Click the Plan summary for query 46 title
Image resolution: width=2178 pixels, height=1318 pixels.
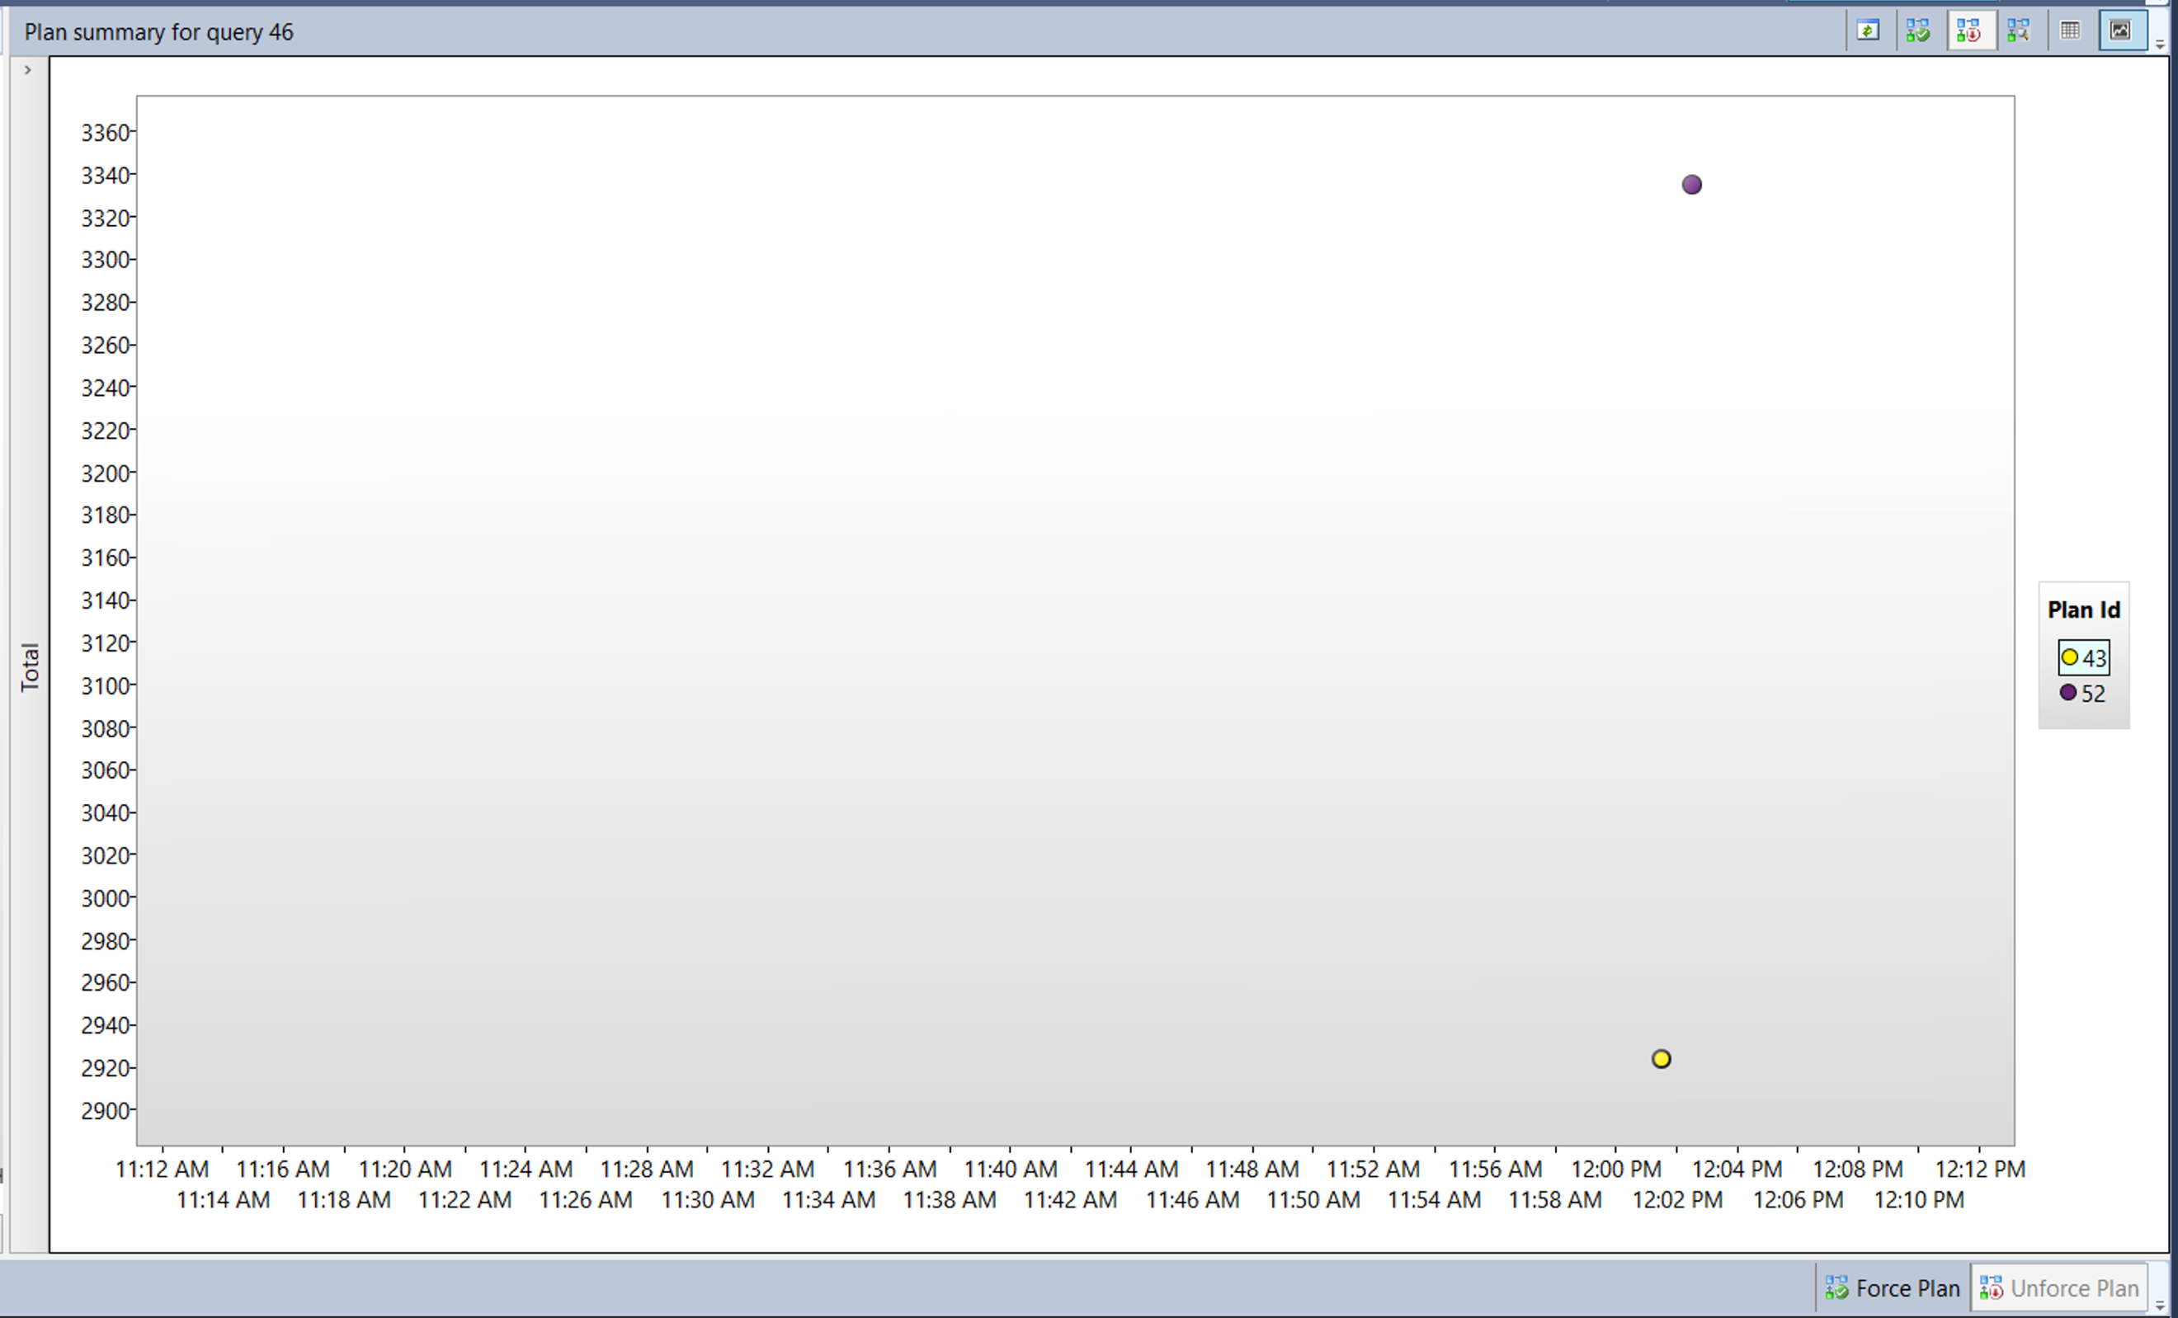(x=159, y=32)
